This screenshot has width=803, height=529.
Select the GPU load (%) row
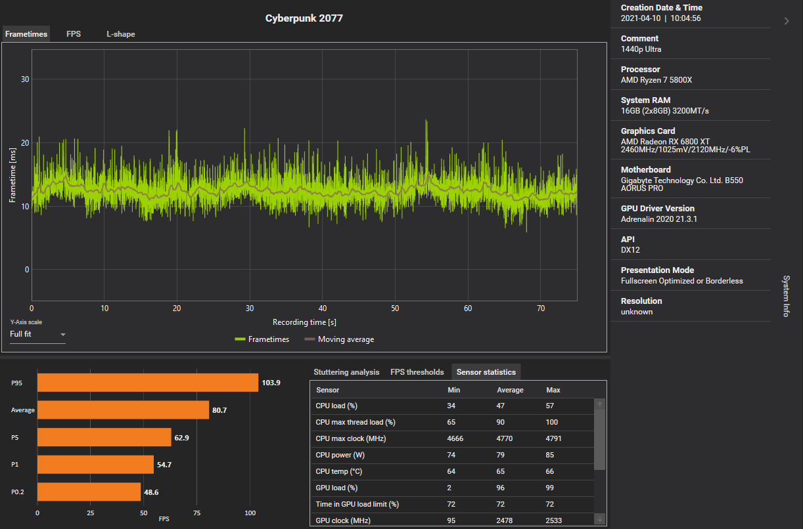[x=452, y=488]
